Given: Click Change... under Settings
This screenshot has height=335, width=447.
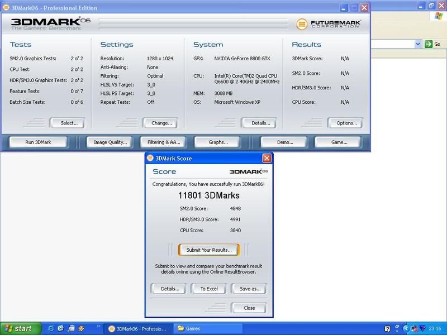Looking at the screenshot, I should (x=162, y=123).
